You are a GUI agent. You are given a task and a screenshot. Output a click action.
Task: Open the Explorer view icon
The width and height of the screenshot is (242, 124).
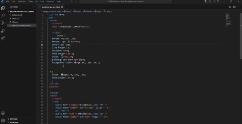click(x=3, y=8)
